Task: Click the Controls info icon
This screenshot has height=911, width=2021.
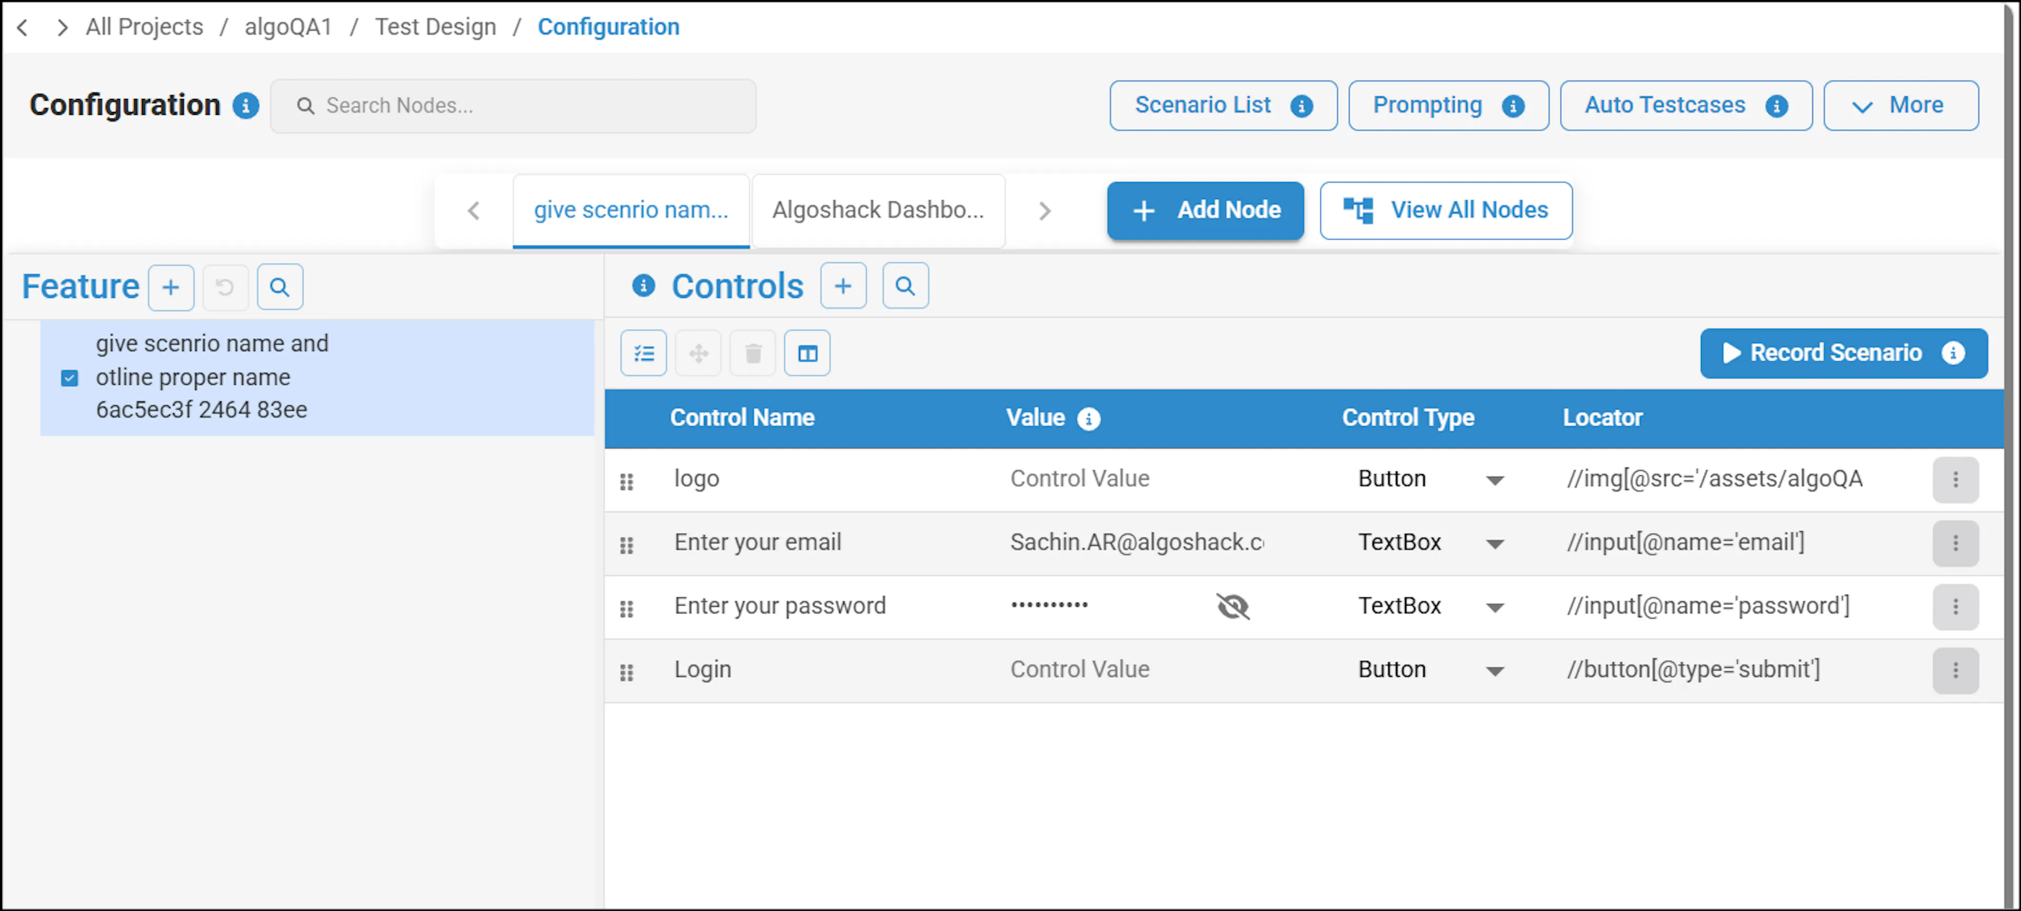Action: pyautogui.click(x=643, y=286)
